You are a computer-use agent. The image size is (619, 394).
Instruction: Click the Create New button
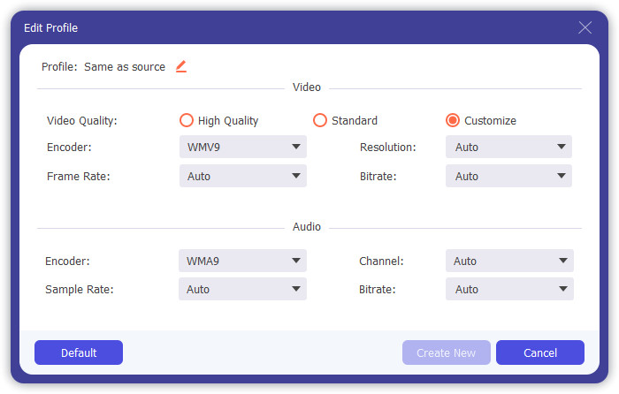pos(446,352)
